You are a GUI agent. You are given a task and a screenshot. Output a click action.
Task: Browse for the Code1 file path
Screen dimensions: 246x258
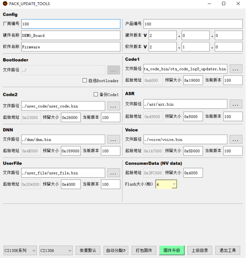pyautogui.click(x=236, y=69)
